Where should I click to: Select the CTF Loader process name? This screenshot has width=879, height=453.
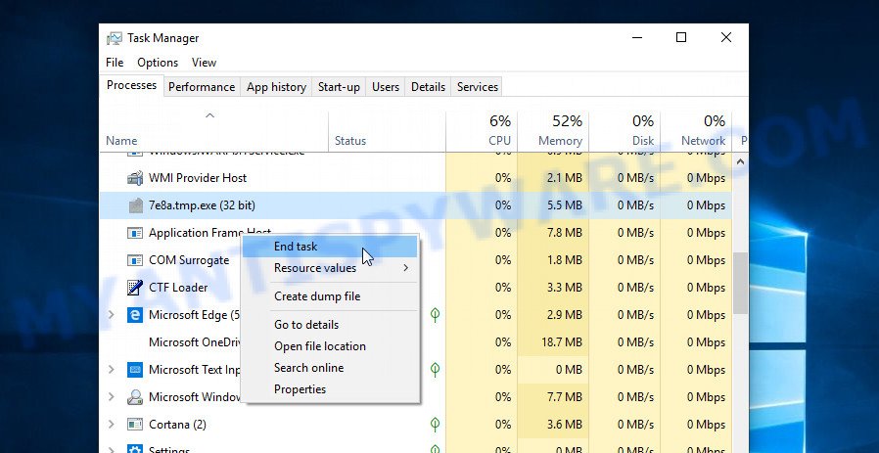[178, 288]
